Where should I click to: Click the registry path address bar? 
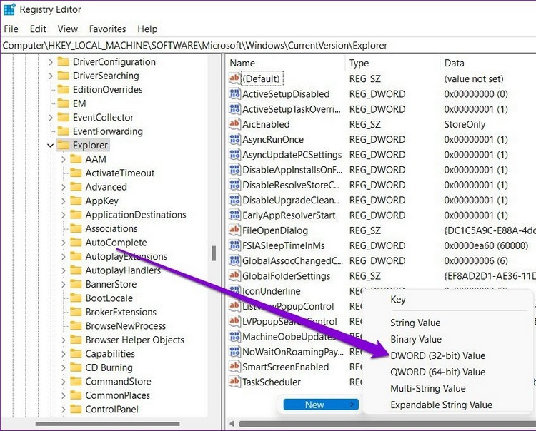tap(268, 46)
